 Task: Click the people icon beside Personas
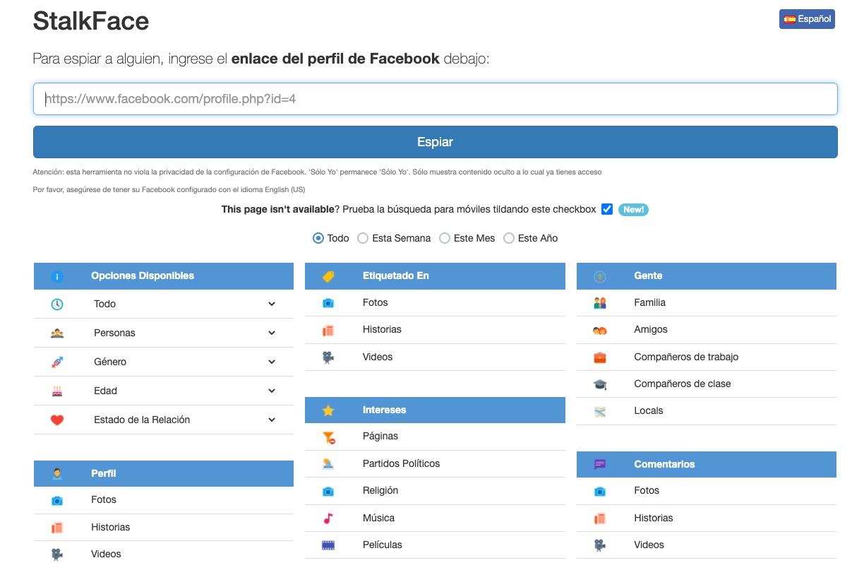coord(57,333)
